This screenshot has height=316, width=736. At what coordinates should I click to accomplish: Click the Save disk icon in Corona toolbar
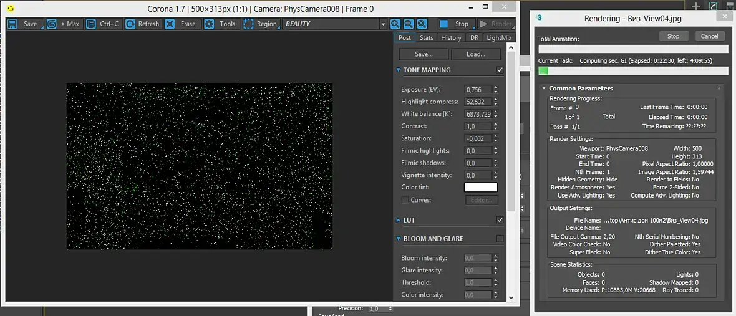tap(12, 24)
